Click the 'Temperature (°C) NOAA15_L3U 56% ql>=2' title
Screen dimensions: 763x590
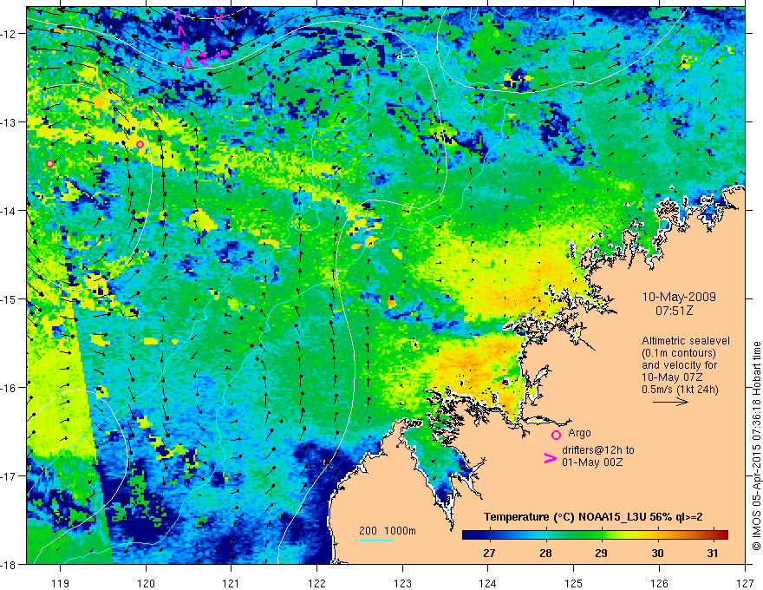point(593,517)
